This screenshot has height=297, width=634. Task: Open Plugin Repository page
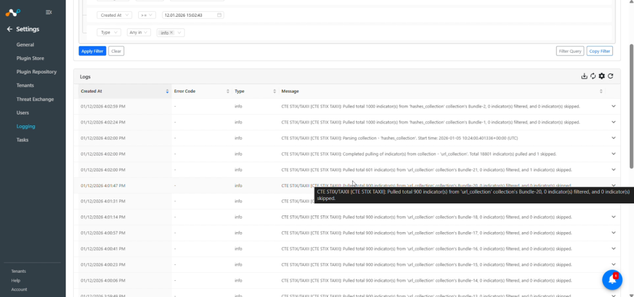pos(37,72)
